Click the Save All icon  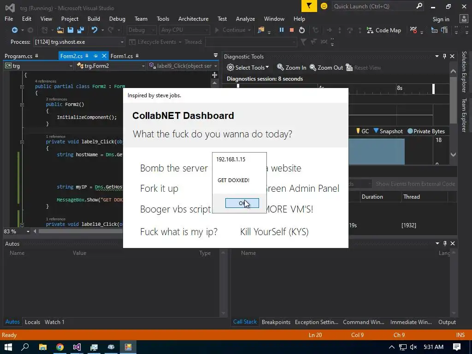pos(80,30)
